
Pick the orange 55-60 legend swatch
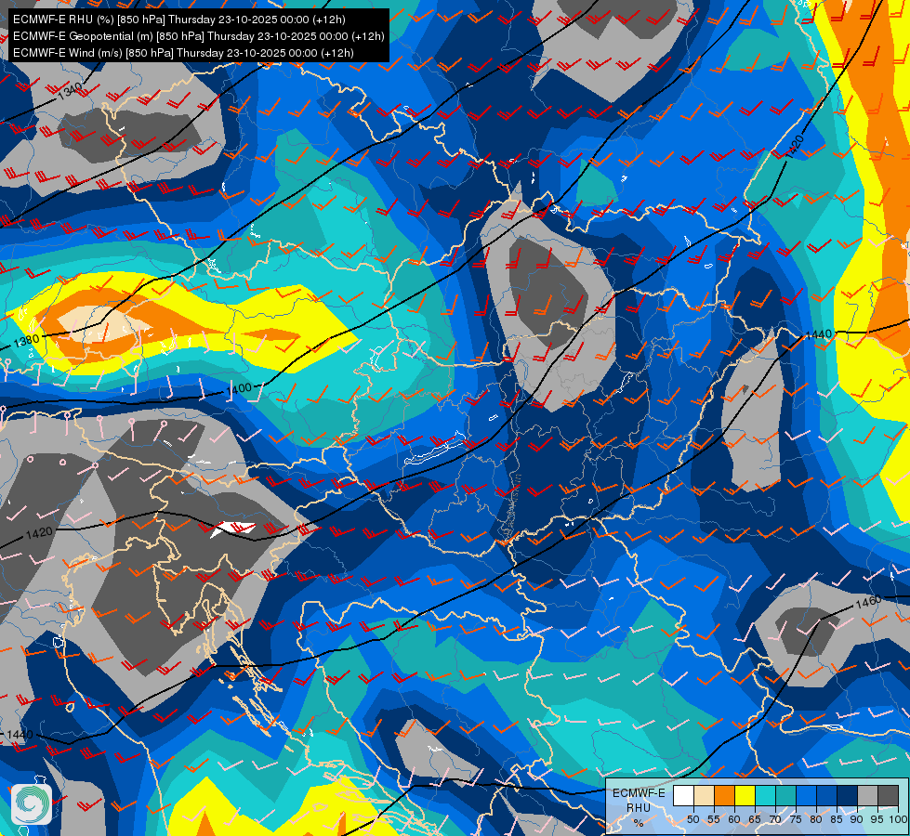724,795
